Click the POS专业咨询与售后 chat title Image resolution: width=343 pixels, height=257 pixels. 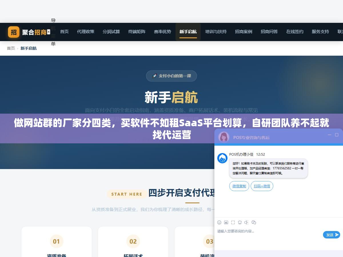(x=251, y=137)
